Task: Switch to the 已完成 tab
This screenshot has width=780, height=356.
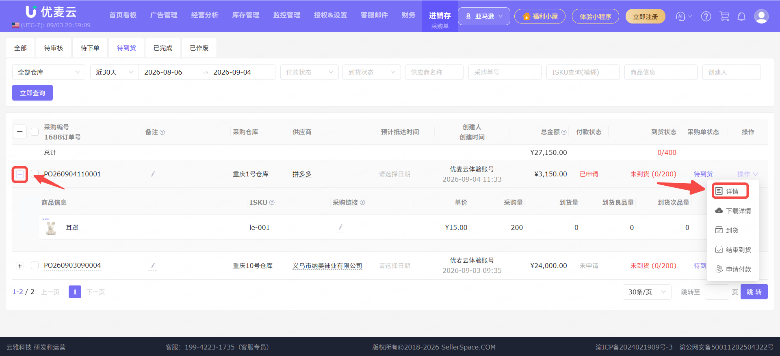Action: [x=162, y=48]
